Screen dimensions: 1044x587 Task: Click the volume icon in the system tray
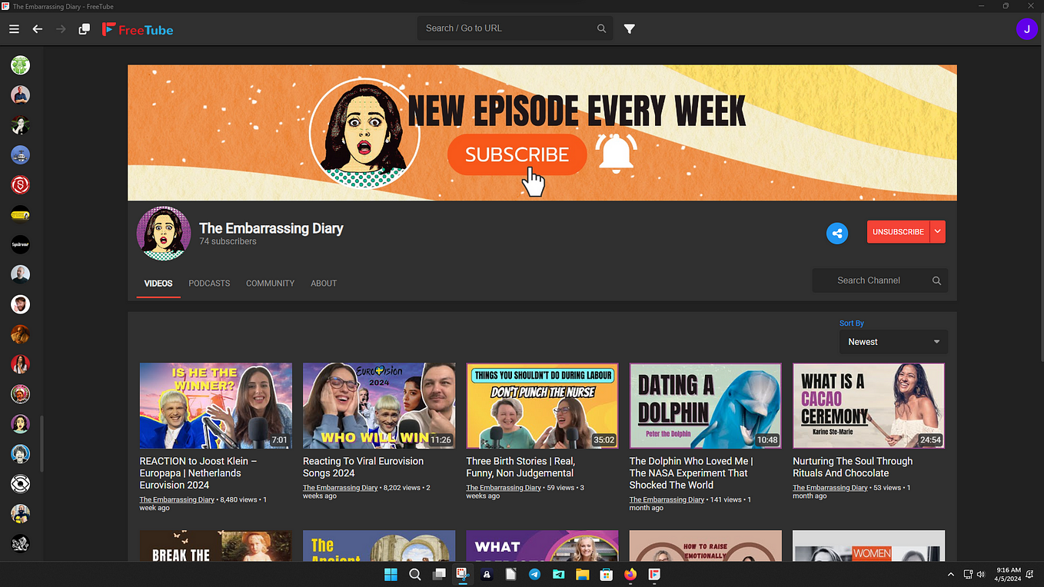[981, 574]
